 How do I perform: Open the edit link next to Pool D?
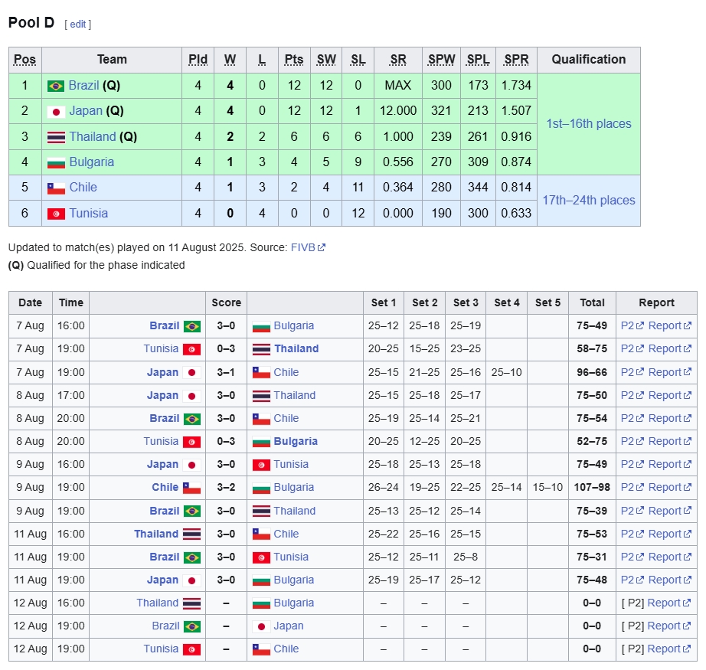(78, 24)
